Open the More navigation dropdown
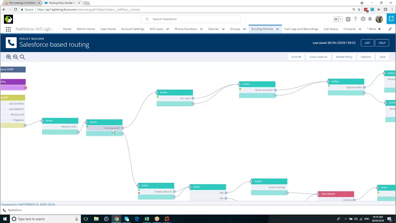 (374, 29)
